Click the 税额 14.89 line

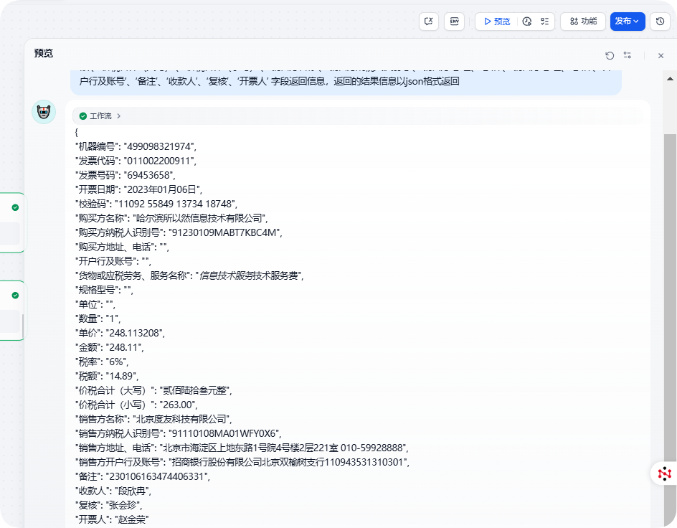pyautogui.click(x=107, y=376)
